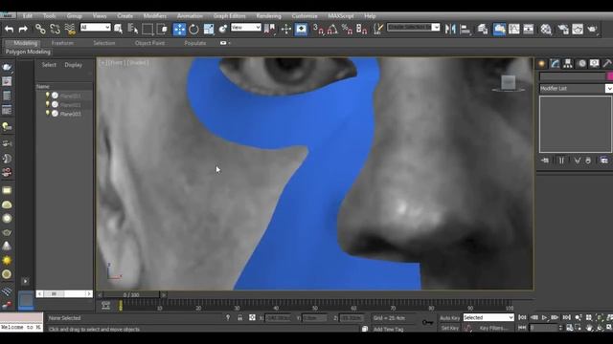
Task: Open the Key Filters dialog
Action: point(493,328)
